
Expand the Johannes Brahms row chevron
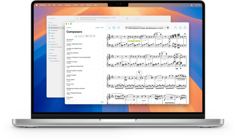(104, 53)
